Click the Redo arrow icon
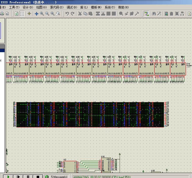The height and width of the screenshot is (178, 192). pos(73,14)
